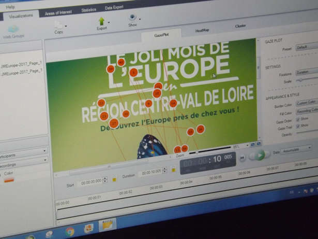Open the Fixations Duration dropdown
The height and width of the screenshot is (239, 318).
pyautogui.click(x=307, y=72)
